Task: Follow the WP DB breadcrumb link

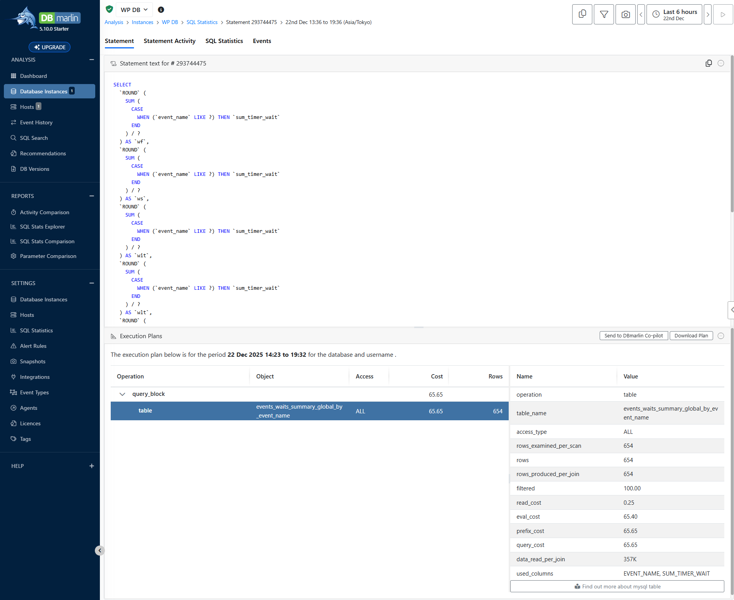Action: click(x=170, y=22)
